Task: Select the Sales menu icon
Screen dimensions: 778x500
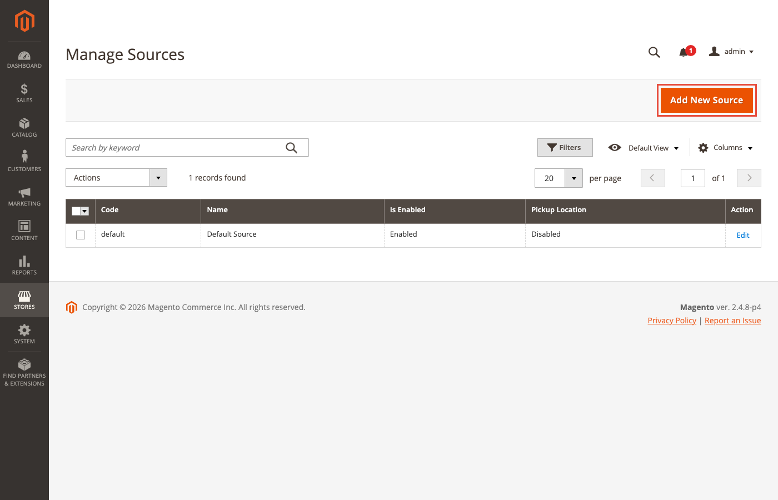Action: pos(24,92)
